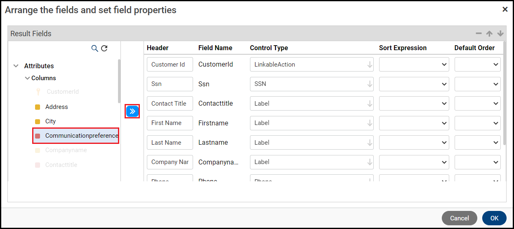Click the double-arrow move field button
The image size is (514, 229).
(x=132, y=111)
